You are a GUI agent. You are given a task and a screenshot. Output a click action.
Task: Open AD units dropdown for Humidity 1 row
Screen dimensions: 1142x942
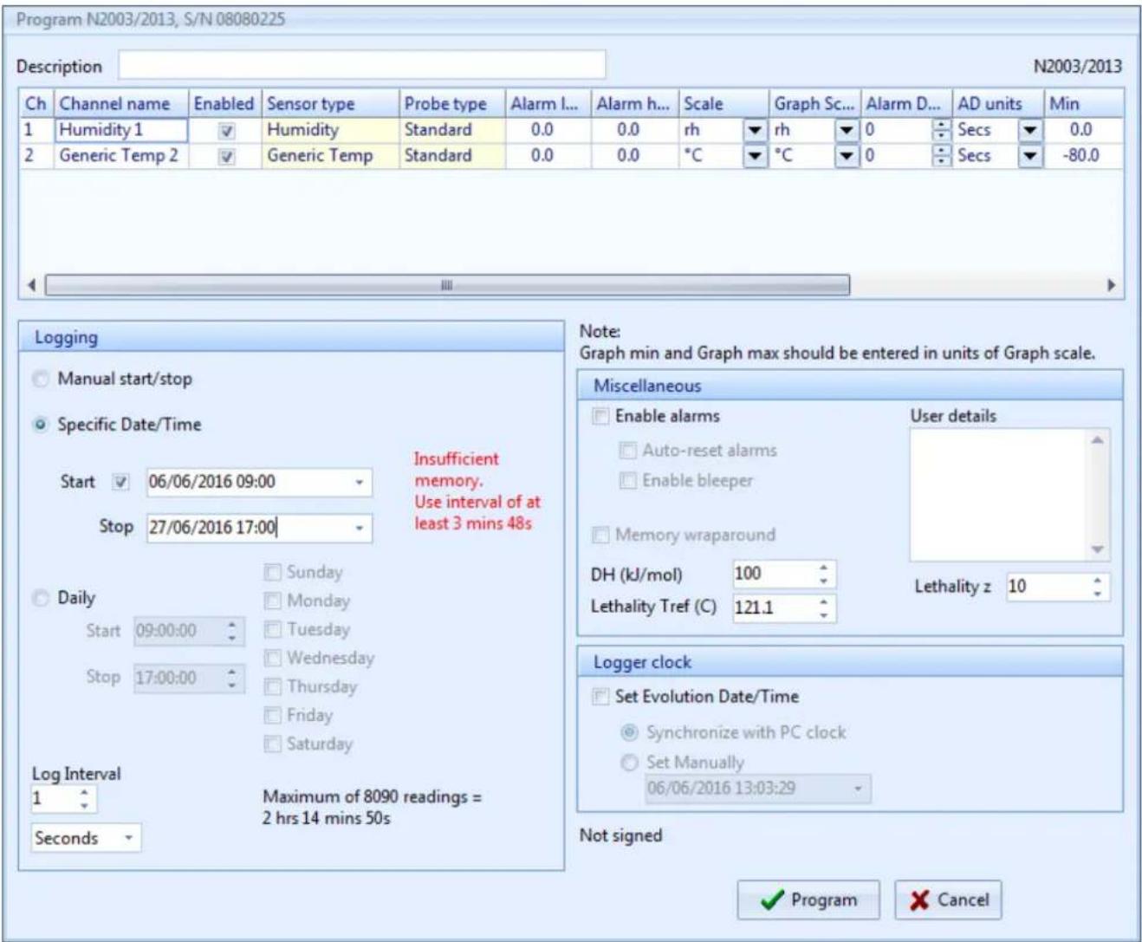(x=1029, y=131)
